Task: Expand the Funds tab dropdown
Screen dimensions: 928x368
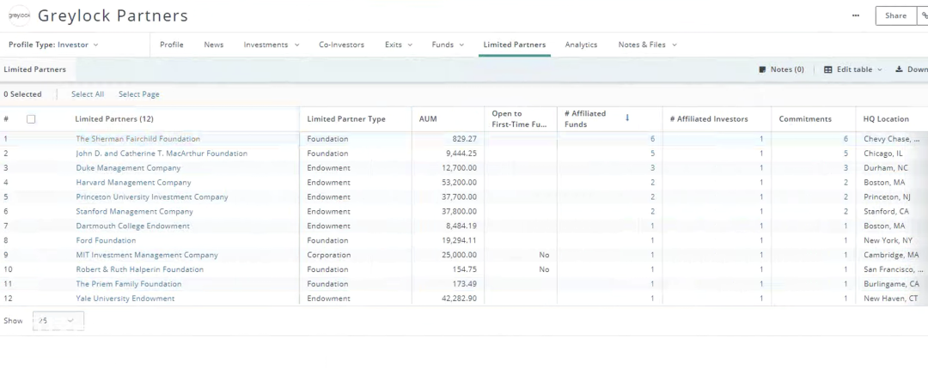Action: [x=461, y=45]
